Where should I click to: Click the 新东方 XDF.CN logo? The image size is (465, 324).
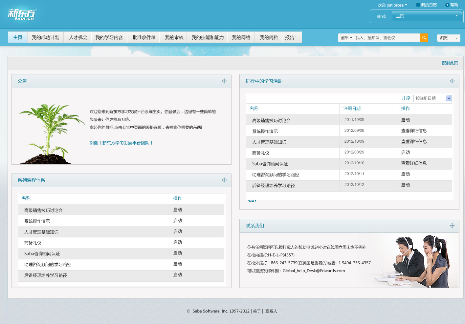tap(22, 14)
